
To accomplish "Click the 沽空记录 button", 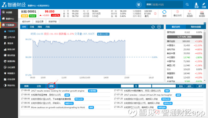I will (39, 22).
